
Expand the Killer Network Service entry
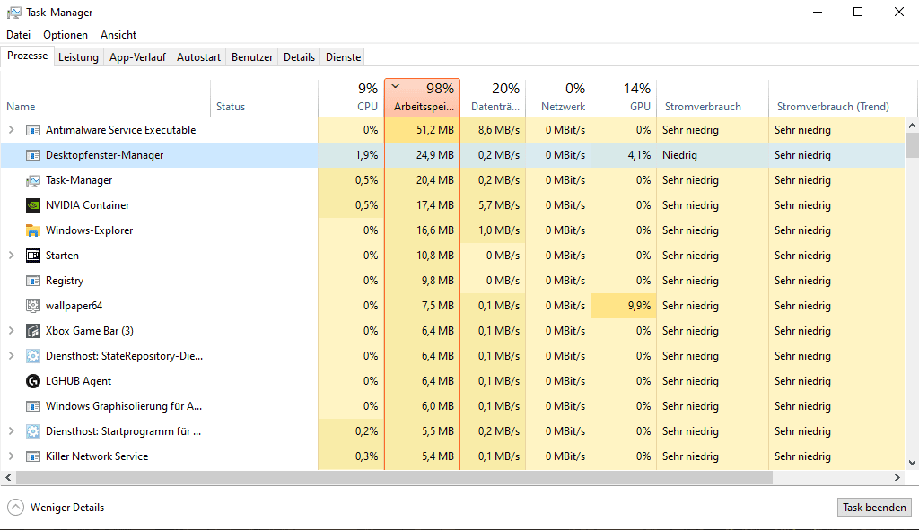click(x=11, y=456)
